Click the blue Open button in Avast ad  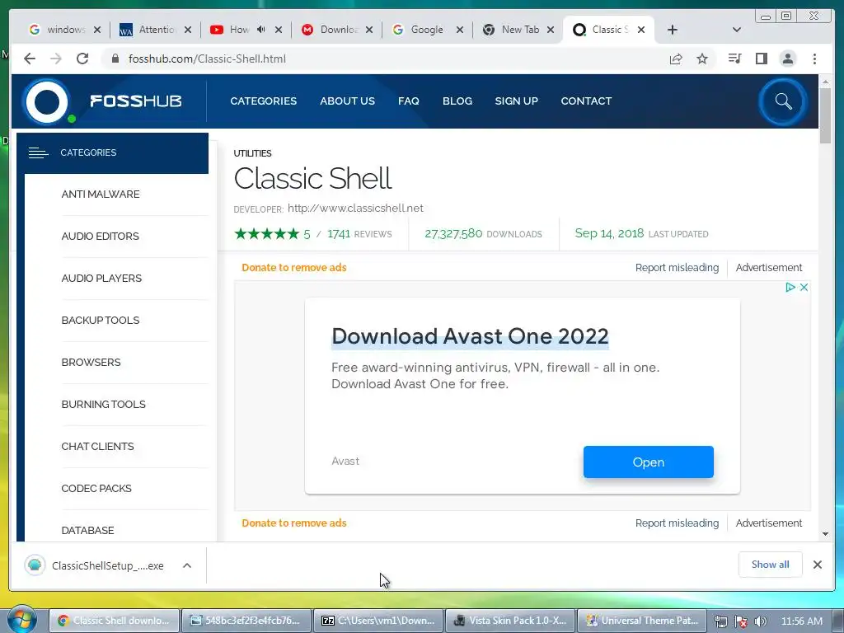(x=649, y=462)
